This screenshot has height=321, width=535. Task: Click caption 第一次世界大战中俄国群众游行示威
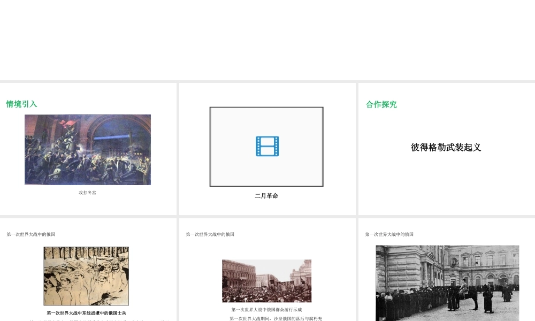pyautogui.click(x=266, y=310)
